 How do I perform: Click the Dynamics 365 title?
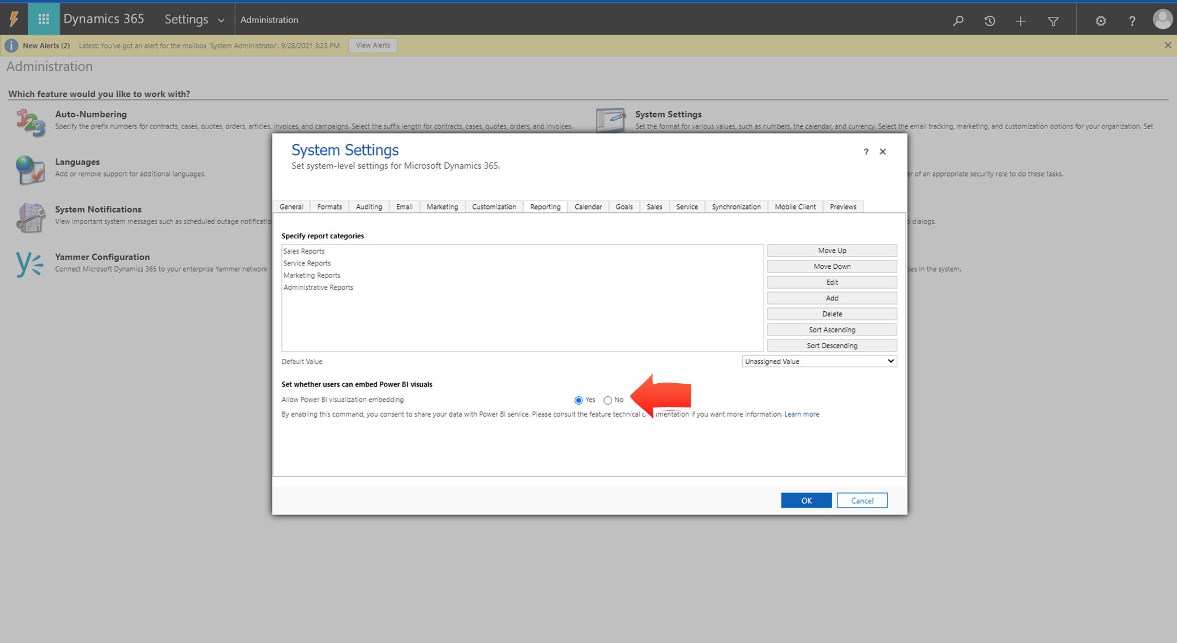(104, 19)
